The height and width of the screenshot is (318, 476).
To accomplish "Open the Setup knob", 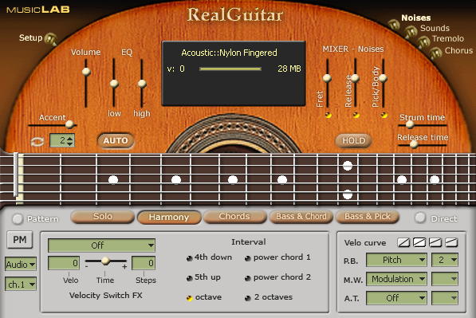I will [x=50, y=39].
